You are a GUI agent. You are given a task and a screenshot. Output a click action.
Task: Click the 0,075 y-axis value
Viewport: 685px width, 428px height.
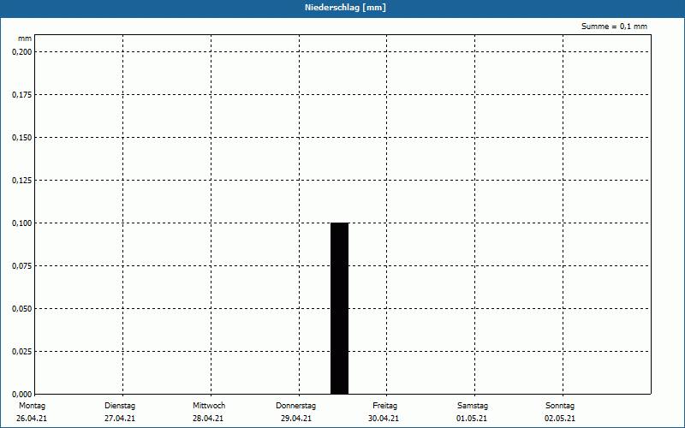coord(22,266)
